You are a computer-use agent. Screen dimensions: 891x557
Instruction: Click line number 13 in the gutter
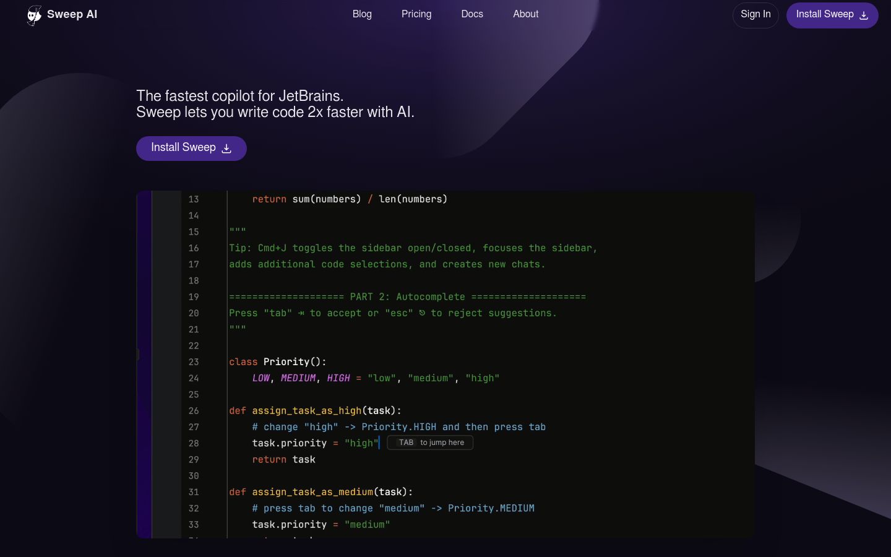pyautogui.click(x=194, y=199)
